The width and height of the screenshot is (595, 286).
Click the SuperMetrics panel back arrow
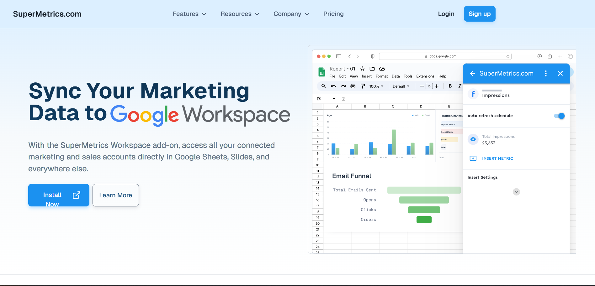tap(472, 73)
